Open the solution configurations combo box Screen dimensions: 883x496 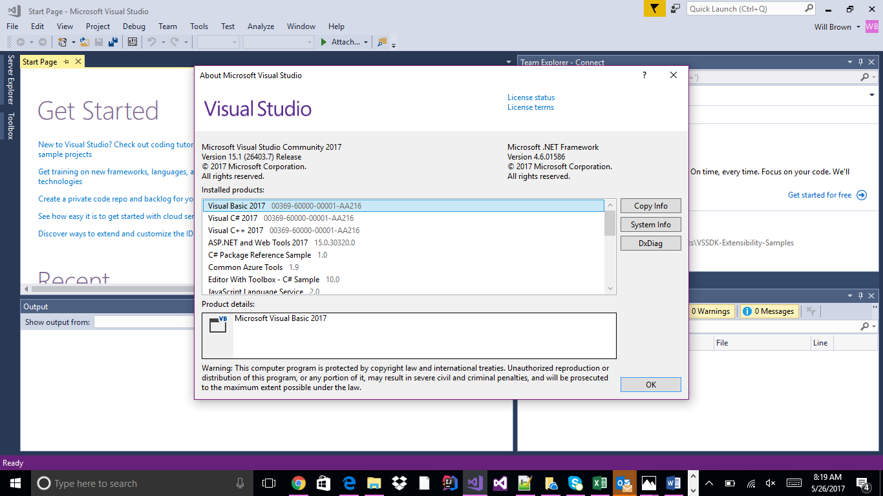218,42
